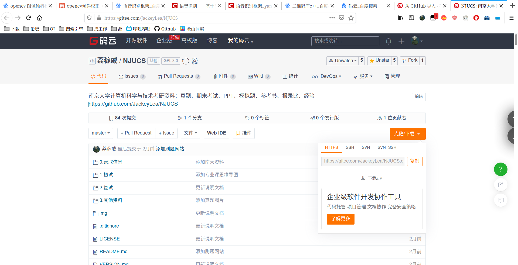Screen dimensions: 518x265
Task: Expand the master branch dropdown
Action: (x=101, y=133)
